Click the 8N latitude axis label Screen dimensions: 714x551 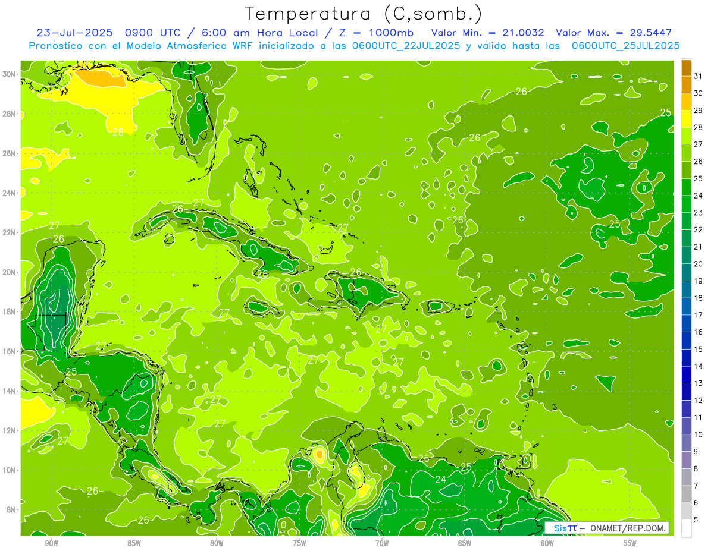pos(12,509)
